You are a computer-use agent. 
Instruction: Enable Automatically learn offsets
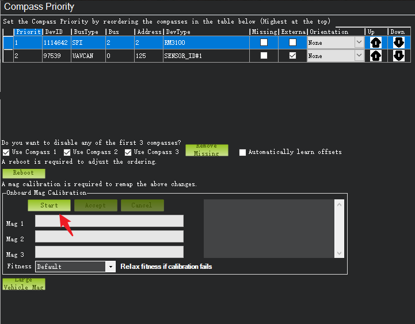coord(243,152)
